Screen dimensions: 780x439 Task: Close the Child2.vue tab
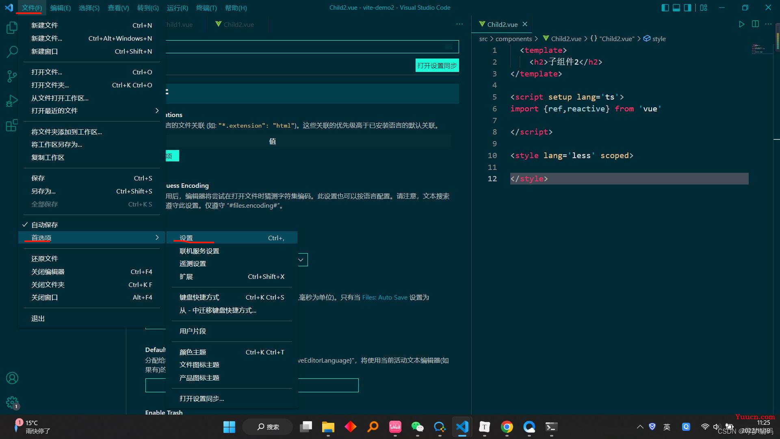coord(525,24)
